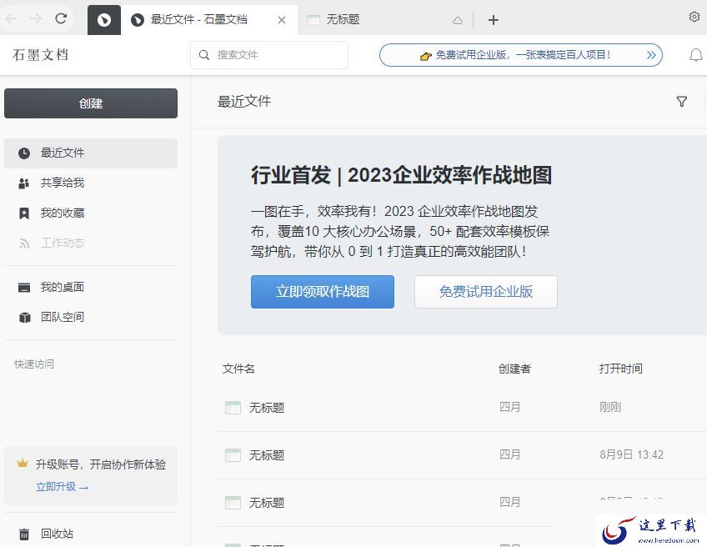Open notifications bell icon
The height and width of the screenshot is (547, 707).
click(x=696, y=55)
